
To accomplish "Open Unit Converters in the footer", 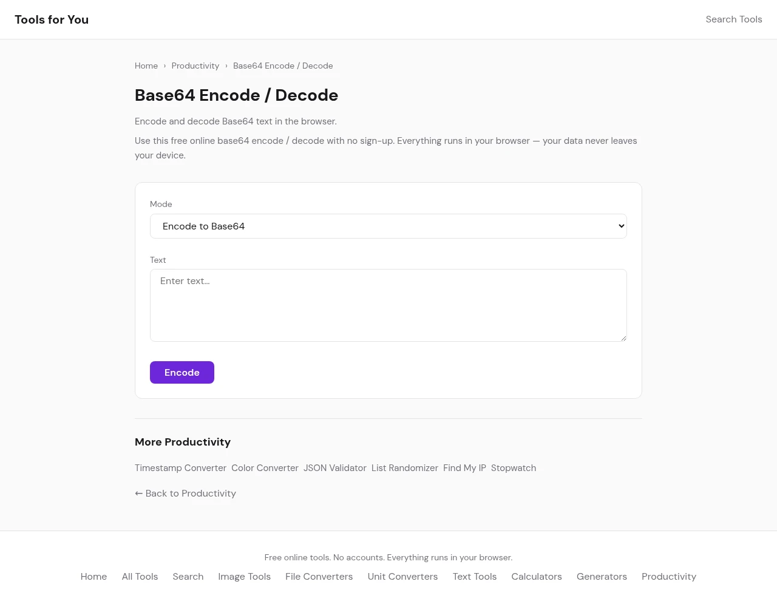I will (402, 577).
